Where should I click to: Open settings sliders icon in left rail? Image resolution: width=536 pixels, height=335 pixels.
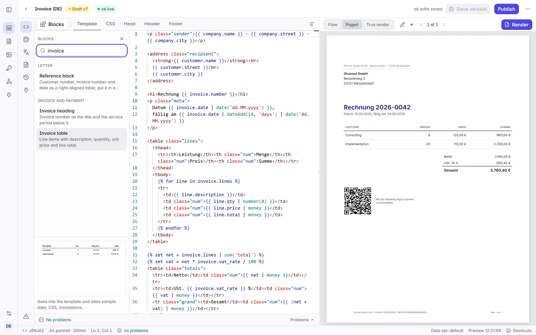click(9, 313)
